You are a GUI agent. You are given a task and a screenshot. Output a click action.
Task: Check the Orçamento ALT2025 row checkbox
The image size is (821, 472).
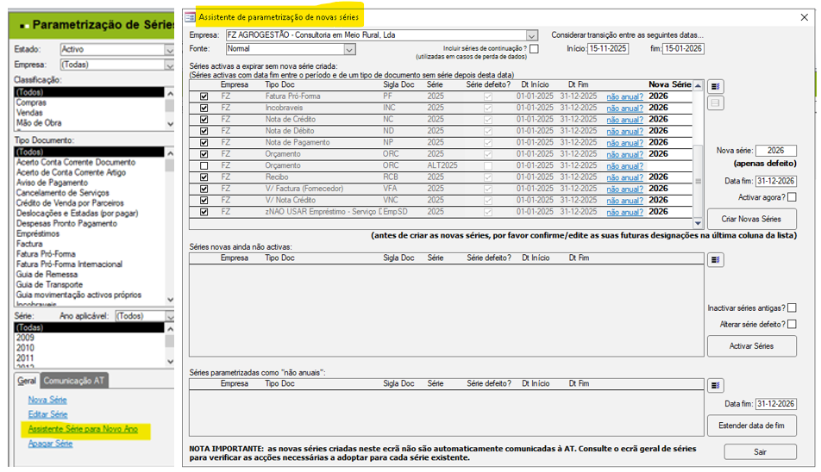click(204, 165)
